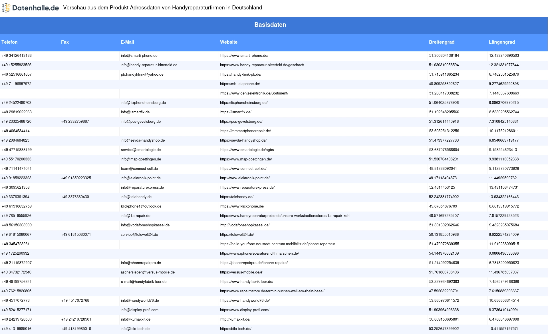Open http://kumaxxit.de/ website cell

point(235,319)
